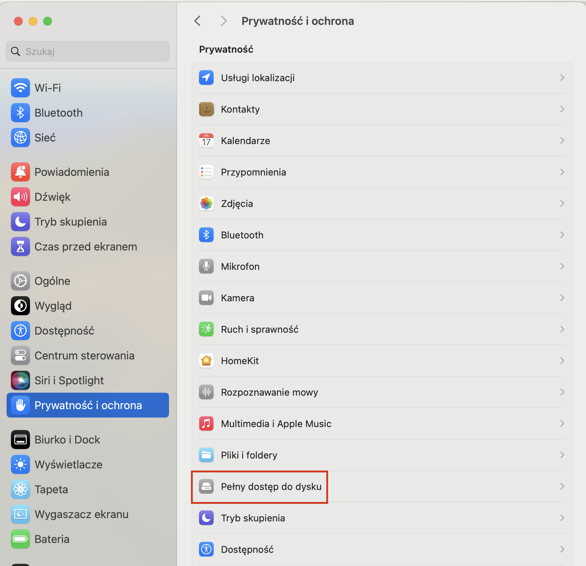Open Wyświetlacze label in sidebar
Viewport: 586px width, 566px height.
pyautogui.click(x=68, y=464)
